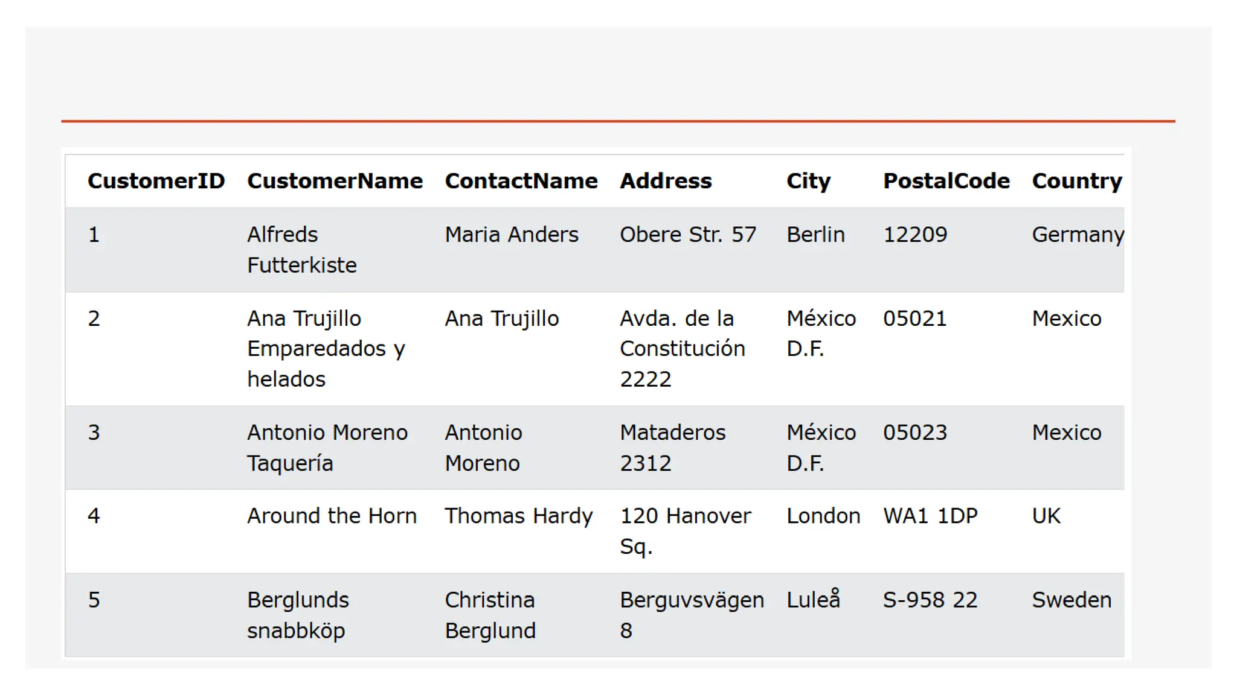Select Ana Trujillo Emparedados y helados
Screen dimensions: 1237x695
click(326, 349)
